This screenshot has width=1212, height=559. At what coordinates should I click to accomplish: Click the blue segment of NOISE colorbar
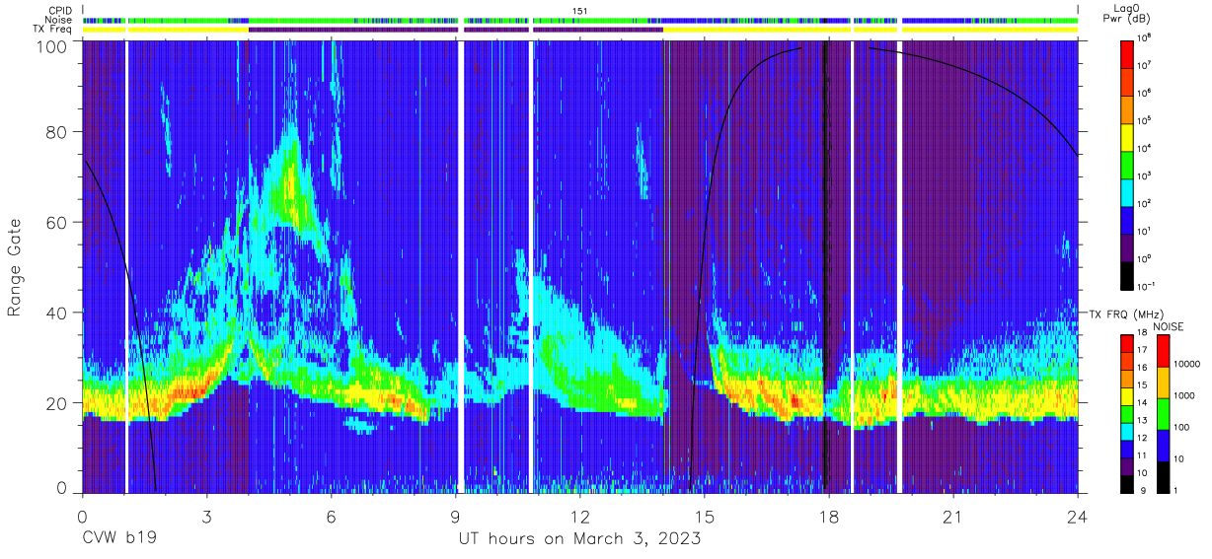point(1163,446)
